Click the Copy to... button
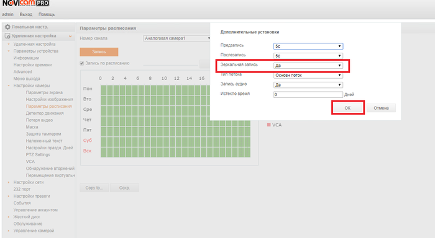 point(94,188)
